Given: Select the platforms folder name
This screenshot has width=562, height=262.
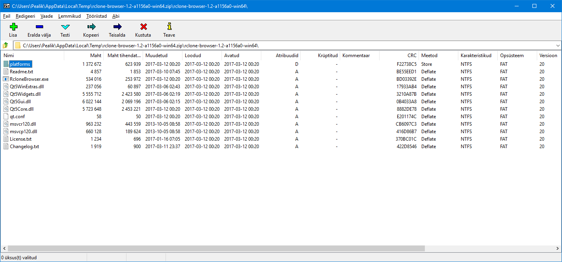Looking at the screenshot, I should click(20, 64).
